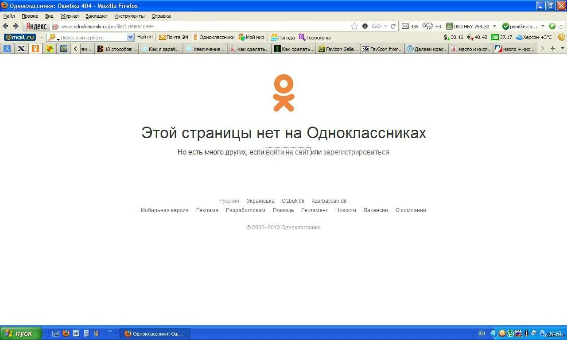Toggle reader glasses icon in address bar
567x340 pixels.
click(376, 26)
